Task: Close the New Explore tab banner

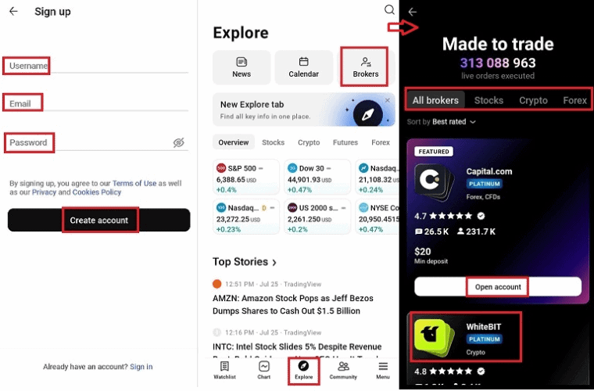Action: 387,101
